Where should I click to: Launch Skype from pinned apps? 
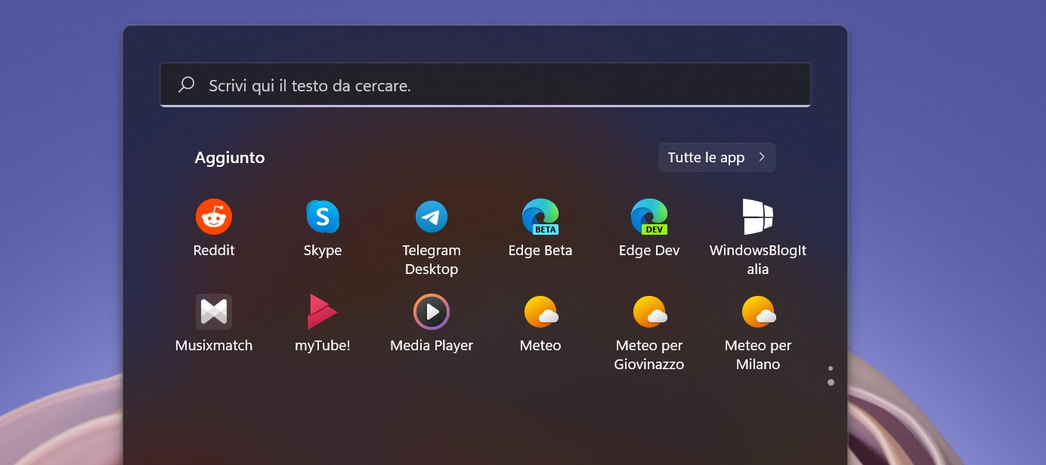click(x=323, y=217)
